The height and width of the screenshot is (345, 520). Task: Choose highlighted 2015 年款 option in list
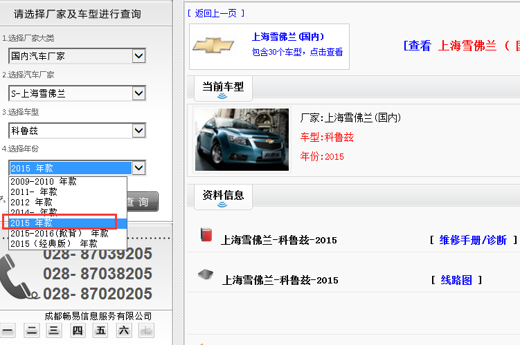point(68,223)
